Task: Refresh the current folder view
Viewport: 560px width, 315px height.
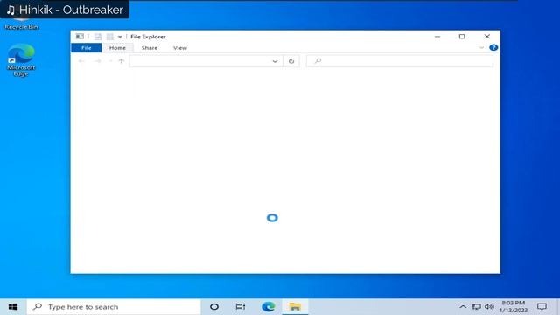Action: point(291,61)
